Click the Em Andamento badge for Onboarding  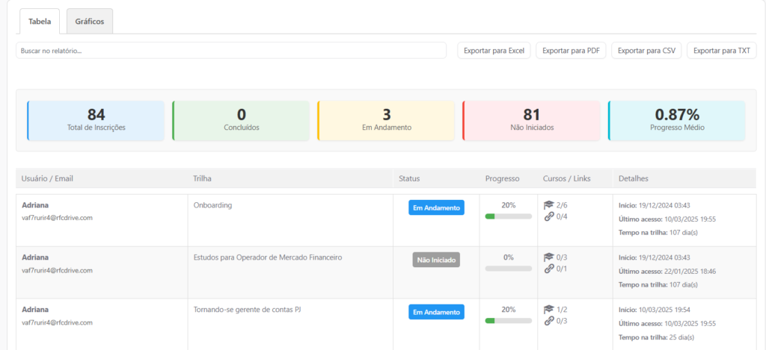436,207
